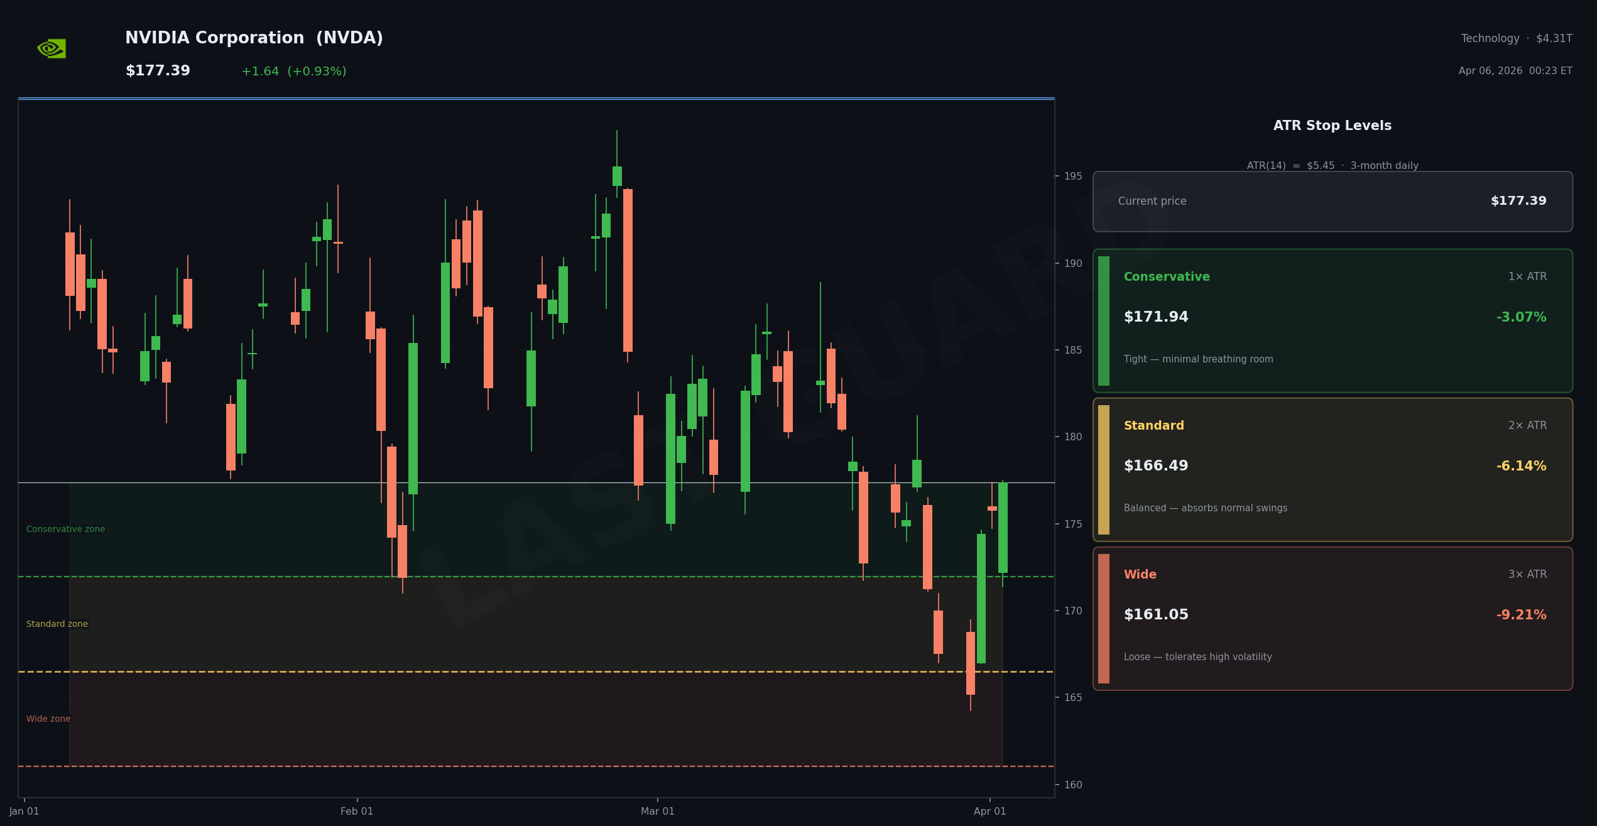Click the ATR Stop Levels heading

coord(1332,126)
